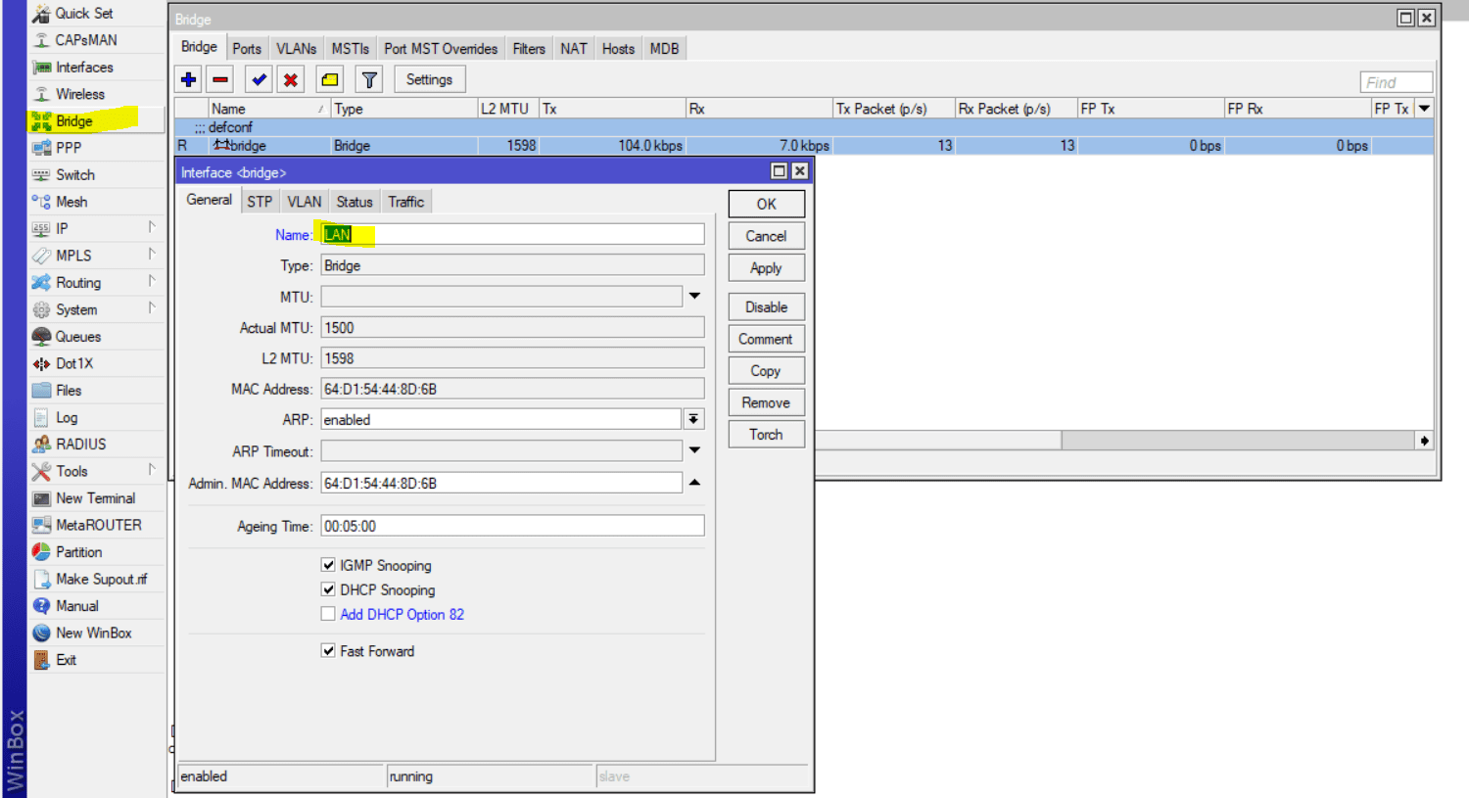Click the yellow comment note icon
This screenshot has width=1469, height=798.
pyautogui.click(x=330, y=80)
